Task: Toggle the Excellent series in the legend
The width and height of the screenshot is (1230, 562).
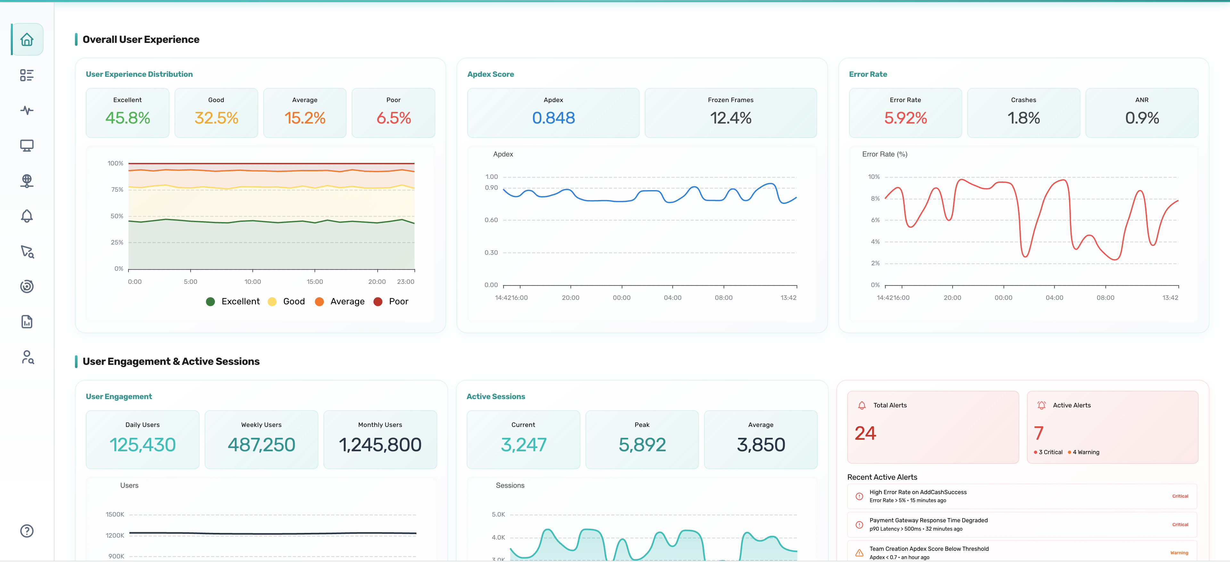Action: (233, 301)
